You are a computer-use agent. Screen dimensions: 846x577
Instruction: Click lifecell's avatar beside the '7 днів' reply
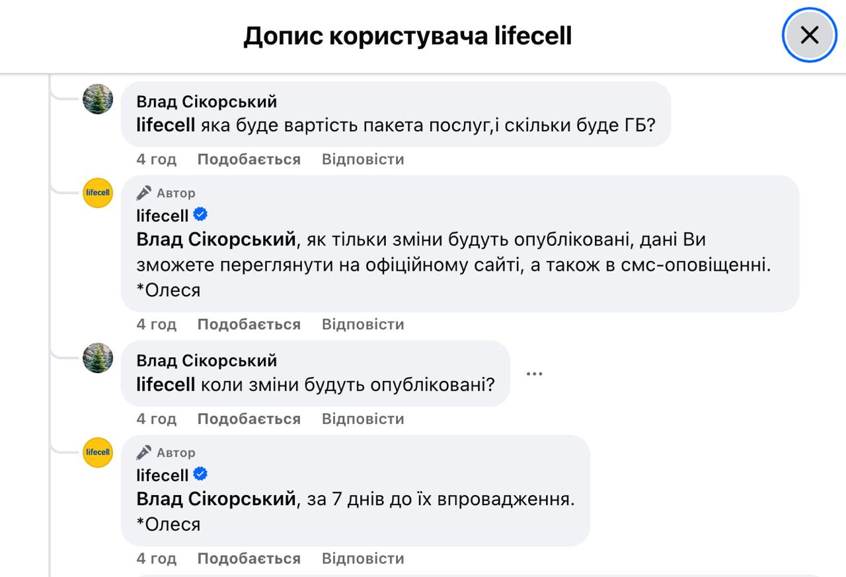pos(98,452)
